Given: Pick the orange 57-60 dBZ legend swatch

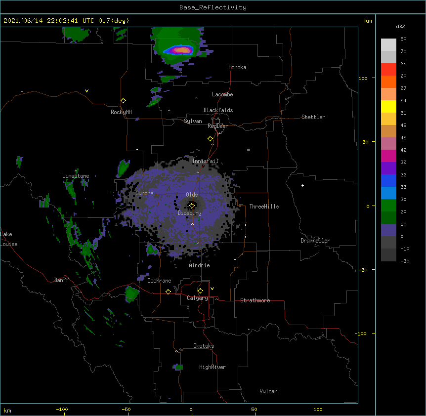Looking at the screenshot, I should point(388,82).
